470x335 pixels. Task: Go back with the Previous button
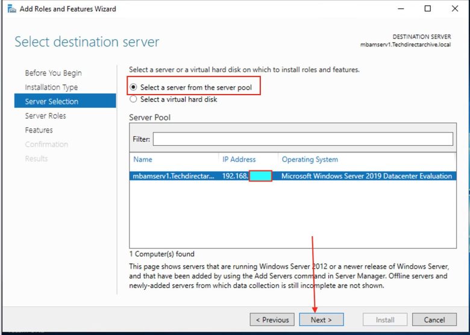coord(272,320)
